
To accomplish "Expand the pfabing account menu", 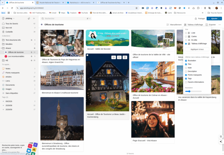I will (9, 19).
